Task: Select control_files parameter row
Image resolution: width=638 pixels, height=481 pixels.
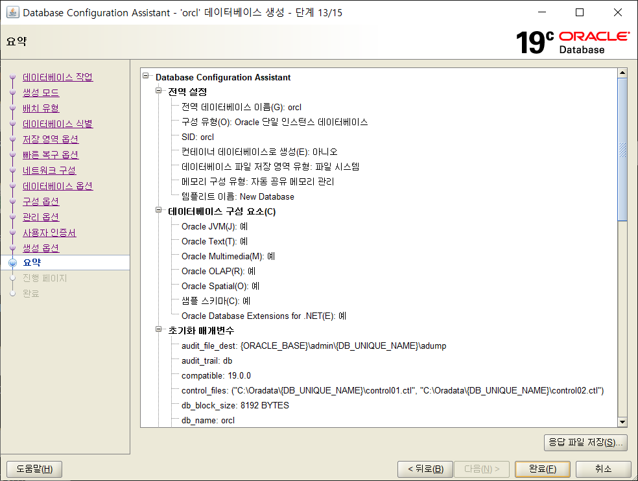Action: 393,391
